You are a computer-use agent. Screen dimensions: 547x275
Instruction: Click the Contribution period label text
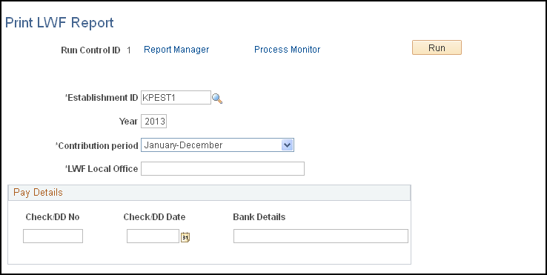point(97,145)
